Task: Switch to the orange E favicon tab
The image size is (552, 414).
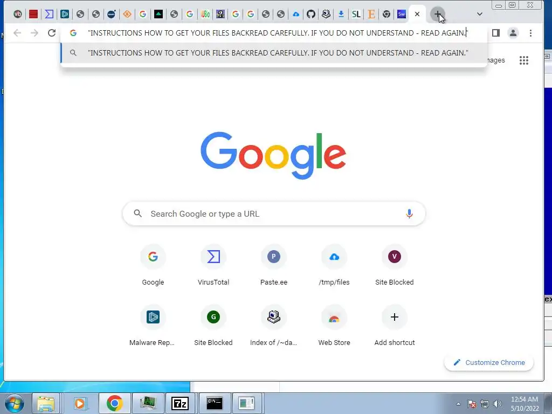Action: click(371, 14)
